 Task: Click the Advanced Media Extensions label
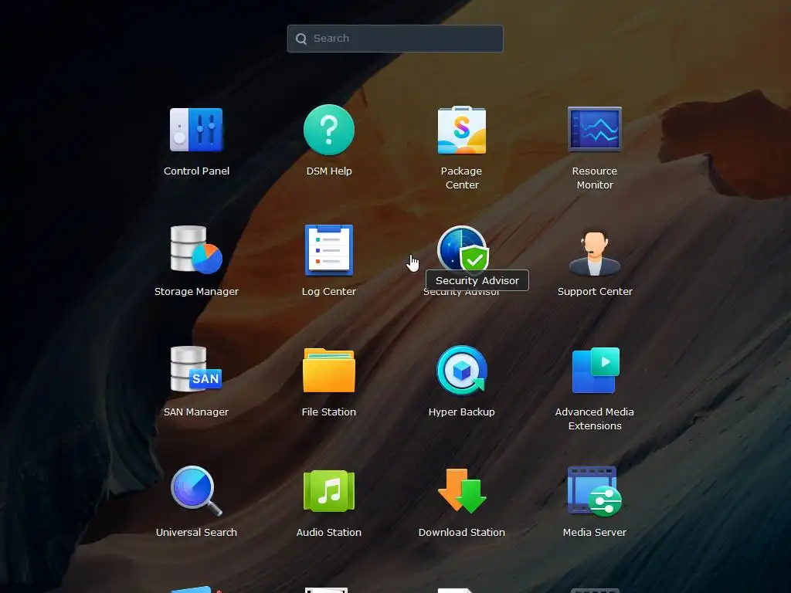595,419
